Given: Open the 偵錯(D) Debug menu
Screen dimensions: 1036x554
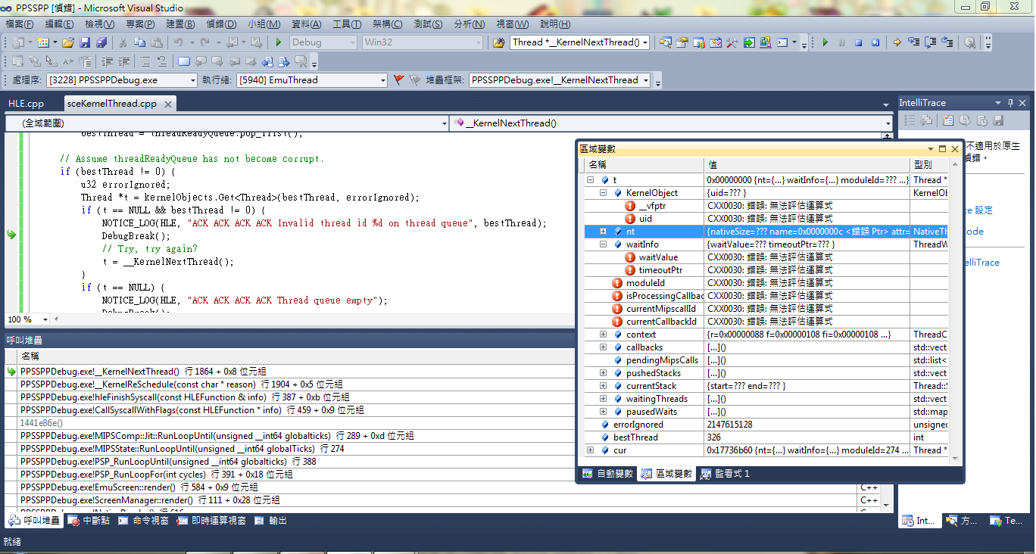Looking at the screenshot, I should coord(220,24).
